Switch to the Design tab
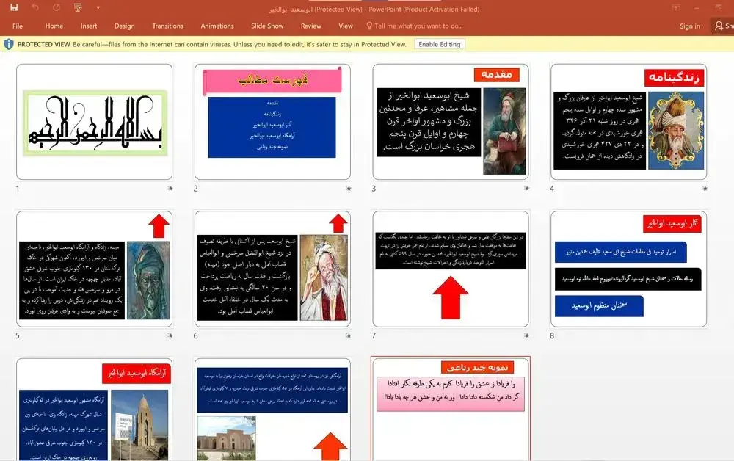 point(124,26)
